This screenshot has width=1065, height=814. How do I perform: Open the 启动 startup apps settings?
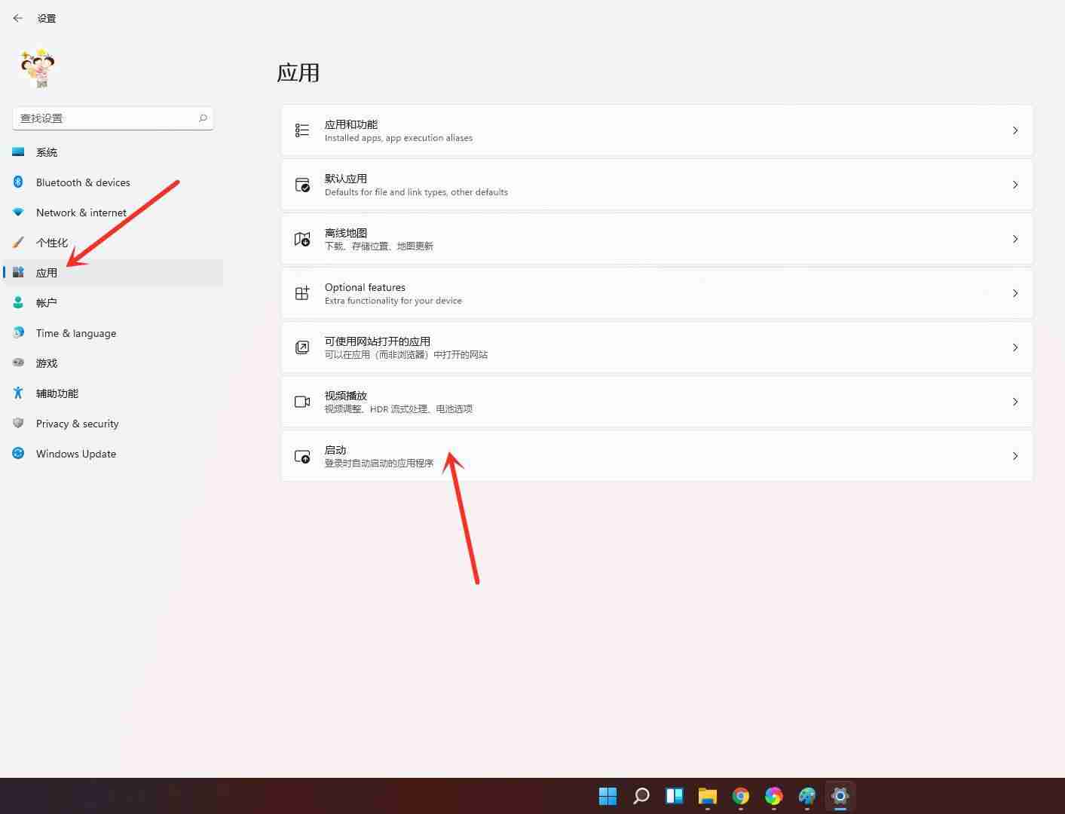(x=656, y=456)
